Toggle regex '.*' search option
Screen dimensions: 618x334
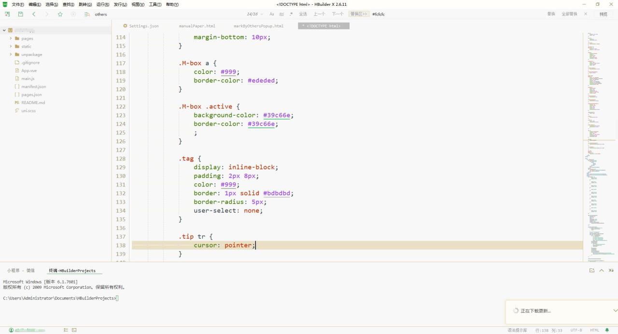291,14
